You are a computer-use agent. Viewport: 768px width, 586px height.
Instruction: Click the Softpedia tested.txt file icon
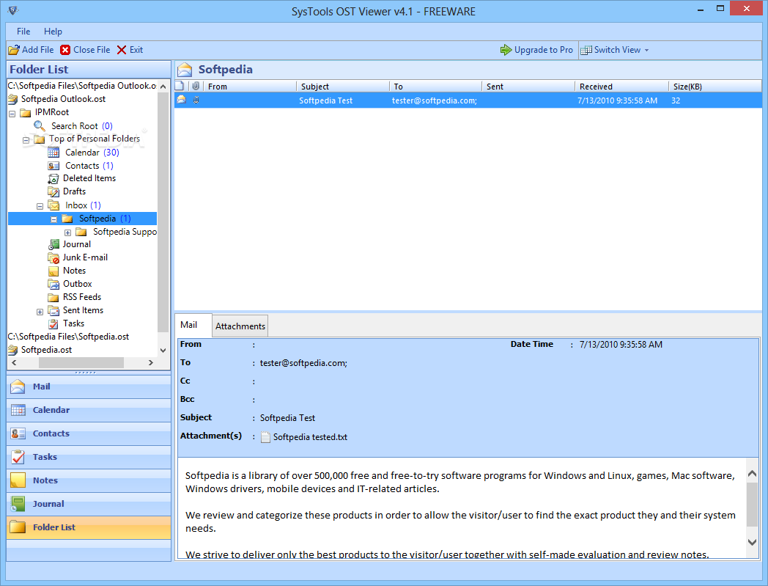tap(265, 437)
